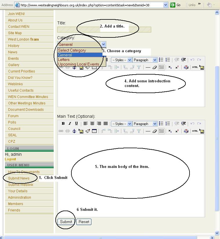This screenshot has width=220, height=239.
Task: Click the Reset button
Action: 84,222
